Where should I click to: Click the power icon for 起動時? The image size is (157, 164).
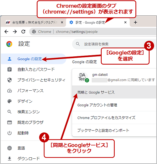pos(10,133)
